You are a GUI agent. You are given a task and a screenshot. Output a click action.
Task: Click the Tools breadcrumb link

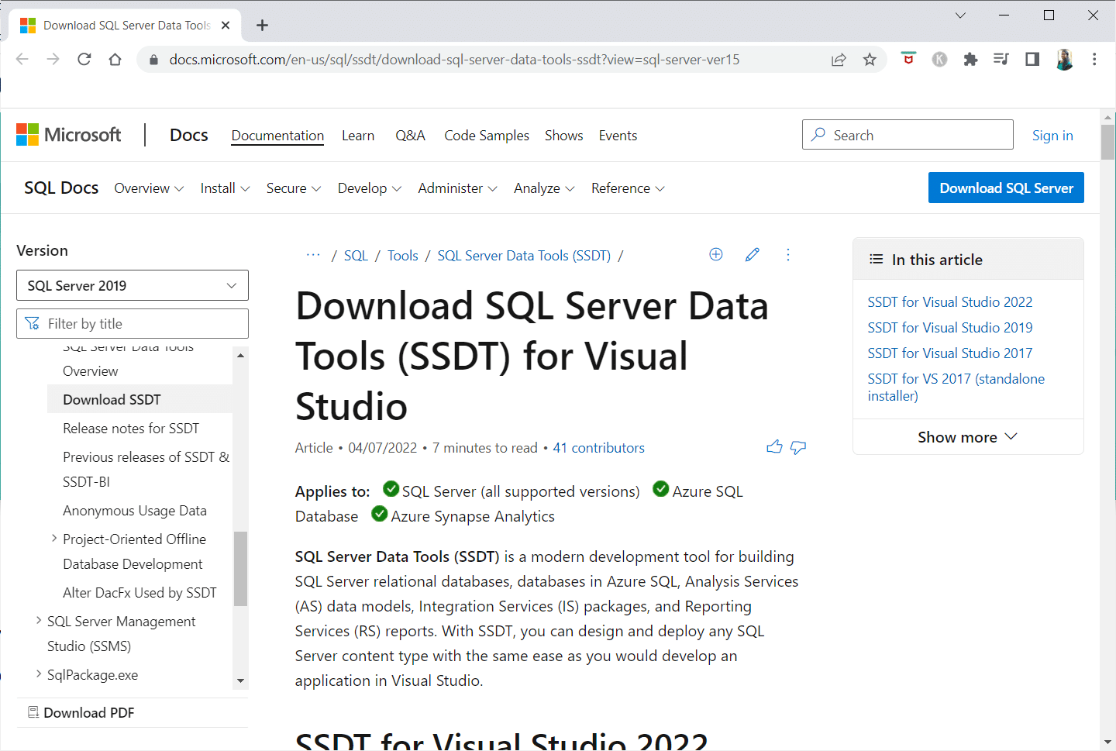[403, 256]
